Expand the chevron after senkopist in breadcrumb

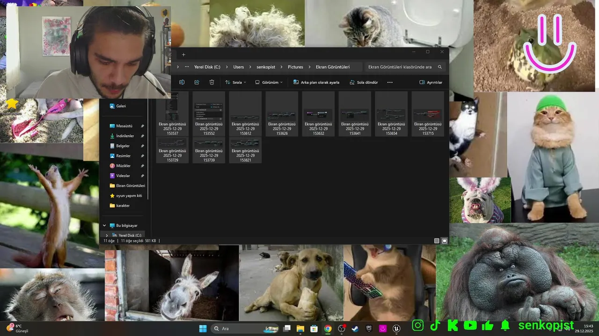tap(281, 67)
